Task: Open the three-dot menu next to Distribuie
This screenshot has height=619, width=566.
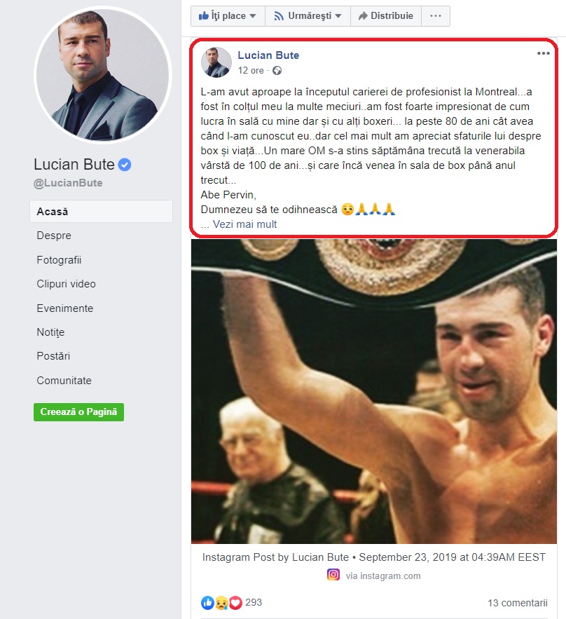Action: [436, 16]
